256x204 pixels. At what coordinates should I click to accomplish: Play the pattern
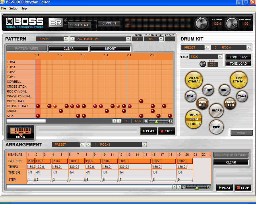click(148, 131)
